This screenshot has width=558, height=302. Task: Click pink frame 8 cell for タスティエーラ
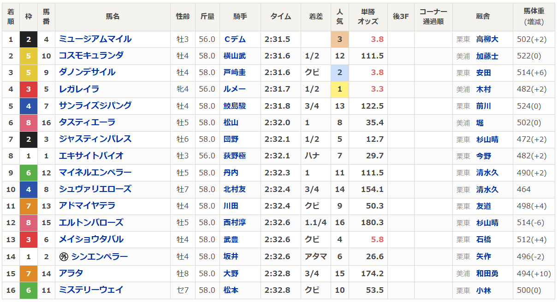pos(29,122)
